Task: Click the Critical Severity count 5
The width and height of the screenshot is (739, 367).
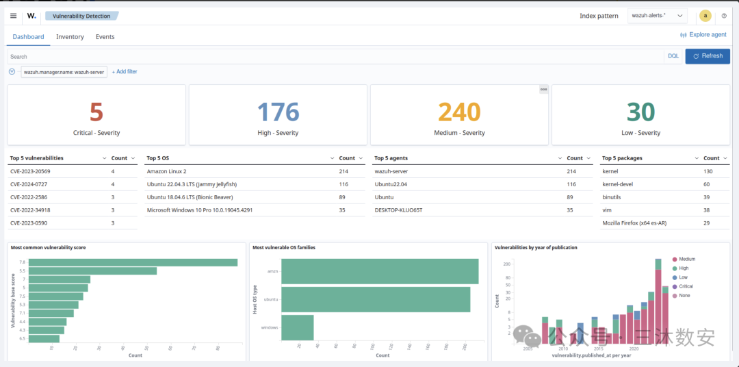Action: pyautogui.click(x=96, y=112)
